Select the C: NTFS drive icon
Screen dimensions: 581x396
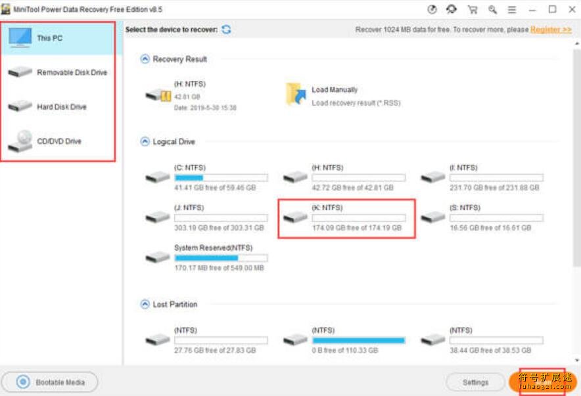tap(158, 177)
